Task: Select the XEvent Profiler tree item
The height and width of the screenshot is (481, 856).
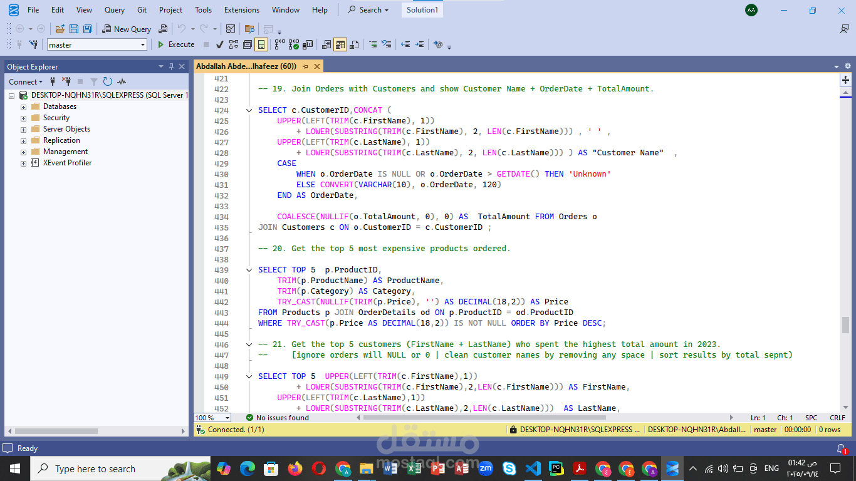Action: point(67,163)
